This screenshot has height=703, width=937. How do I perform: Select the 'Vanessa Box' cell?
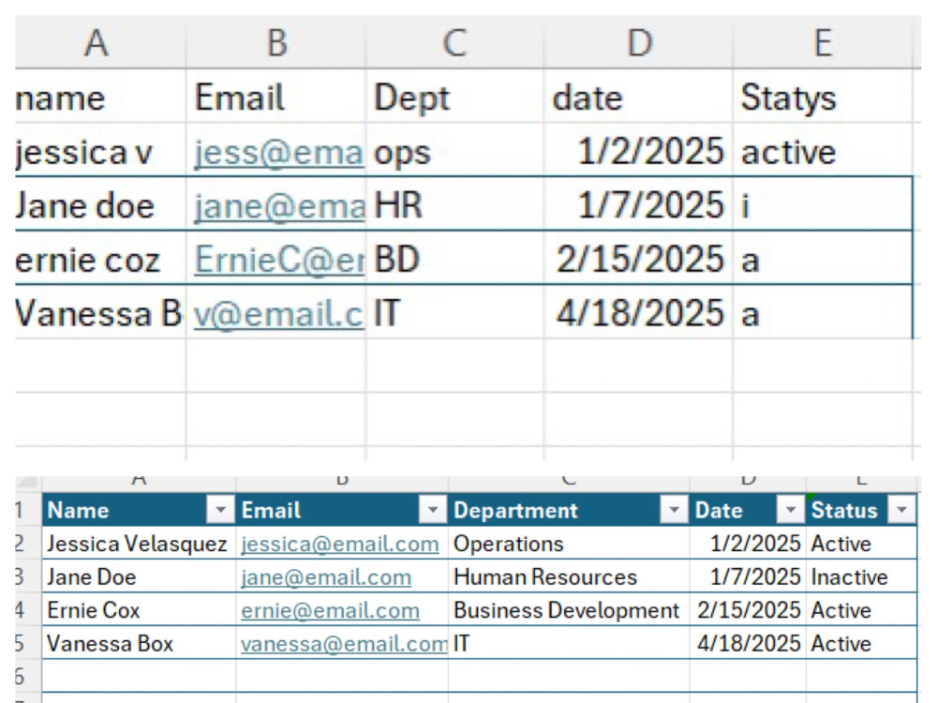pos(140,644)
